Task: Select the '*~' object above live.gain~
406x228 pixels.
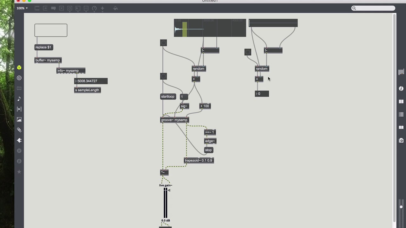Action: 164,173
